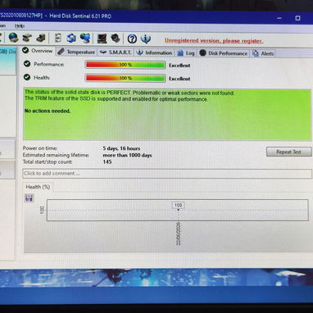Click the globe icon in the toolbar
This screenshot has width=313, height=313.
pyautogui.click(x=13, y=38)
